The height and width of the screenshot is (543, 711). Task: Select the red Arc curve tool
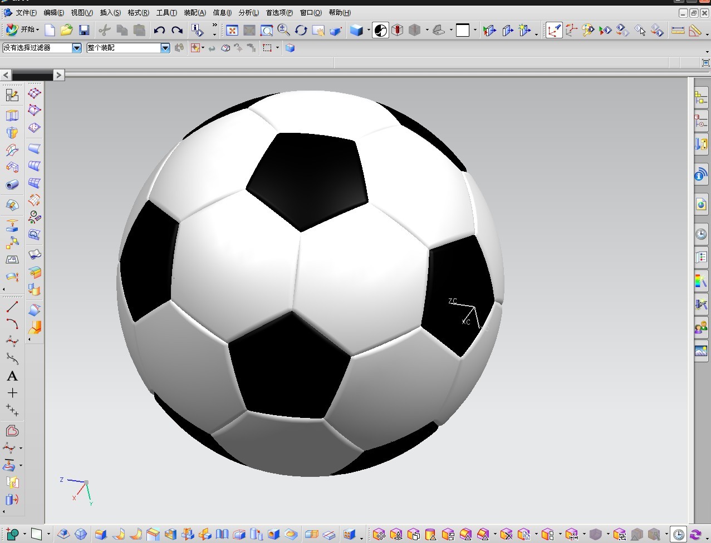12,323
